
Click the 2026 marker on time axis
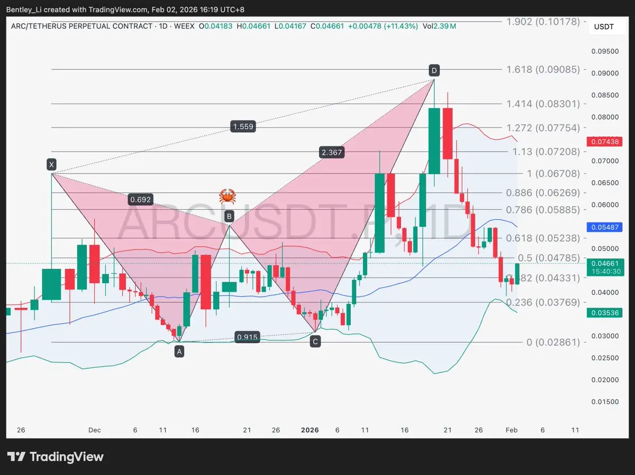point(310,430)
